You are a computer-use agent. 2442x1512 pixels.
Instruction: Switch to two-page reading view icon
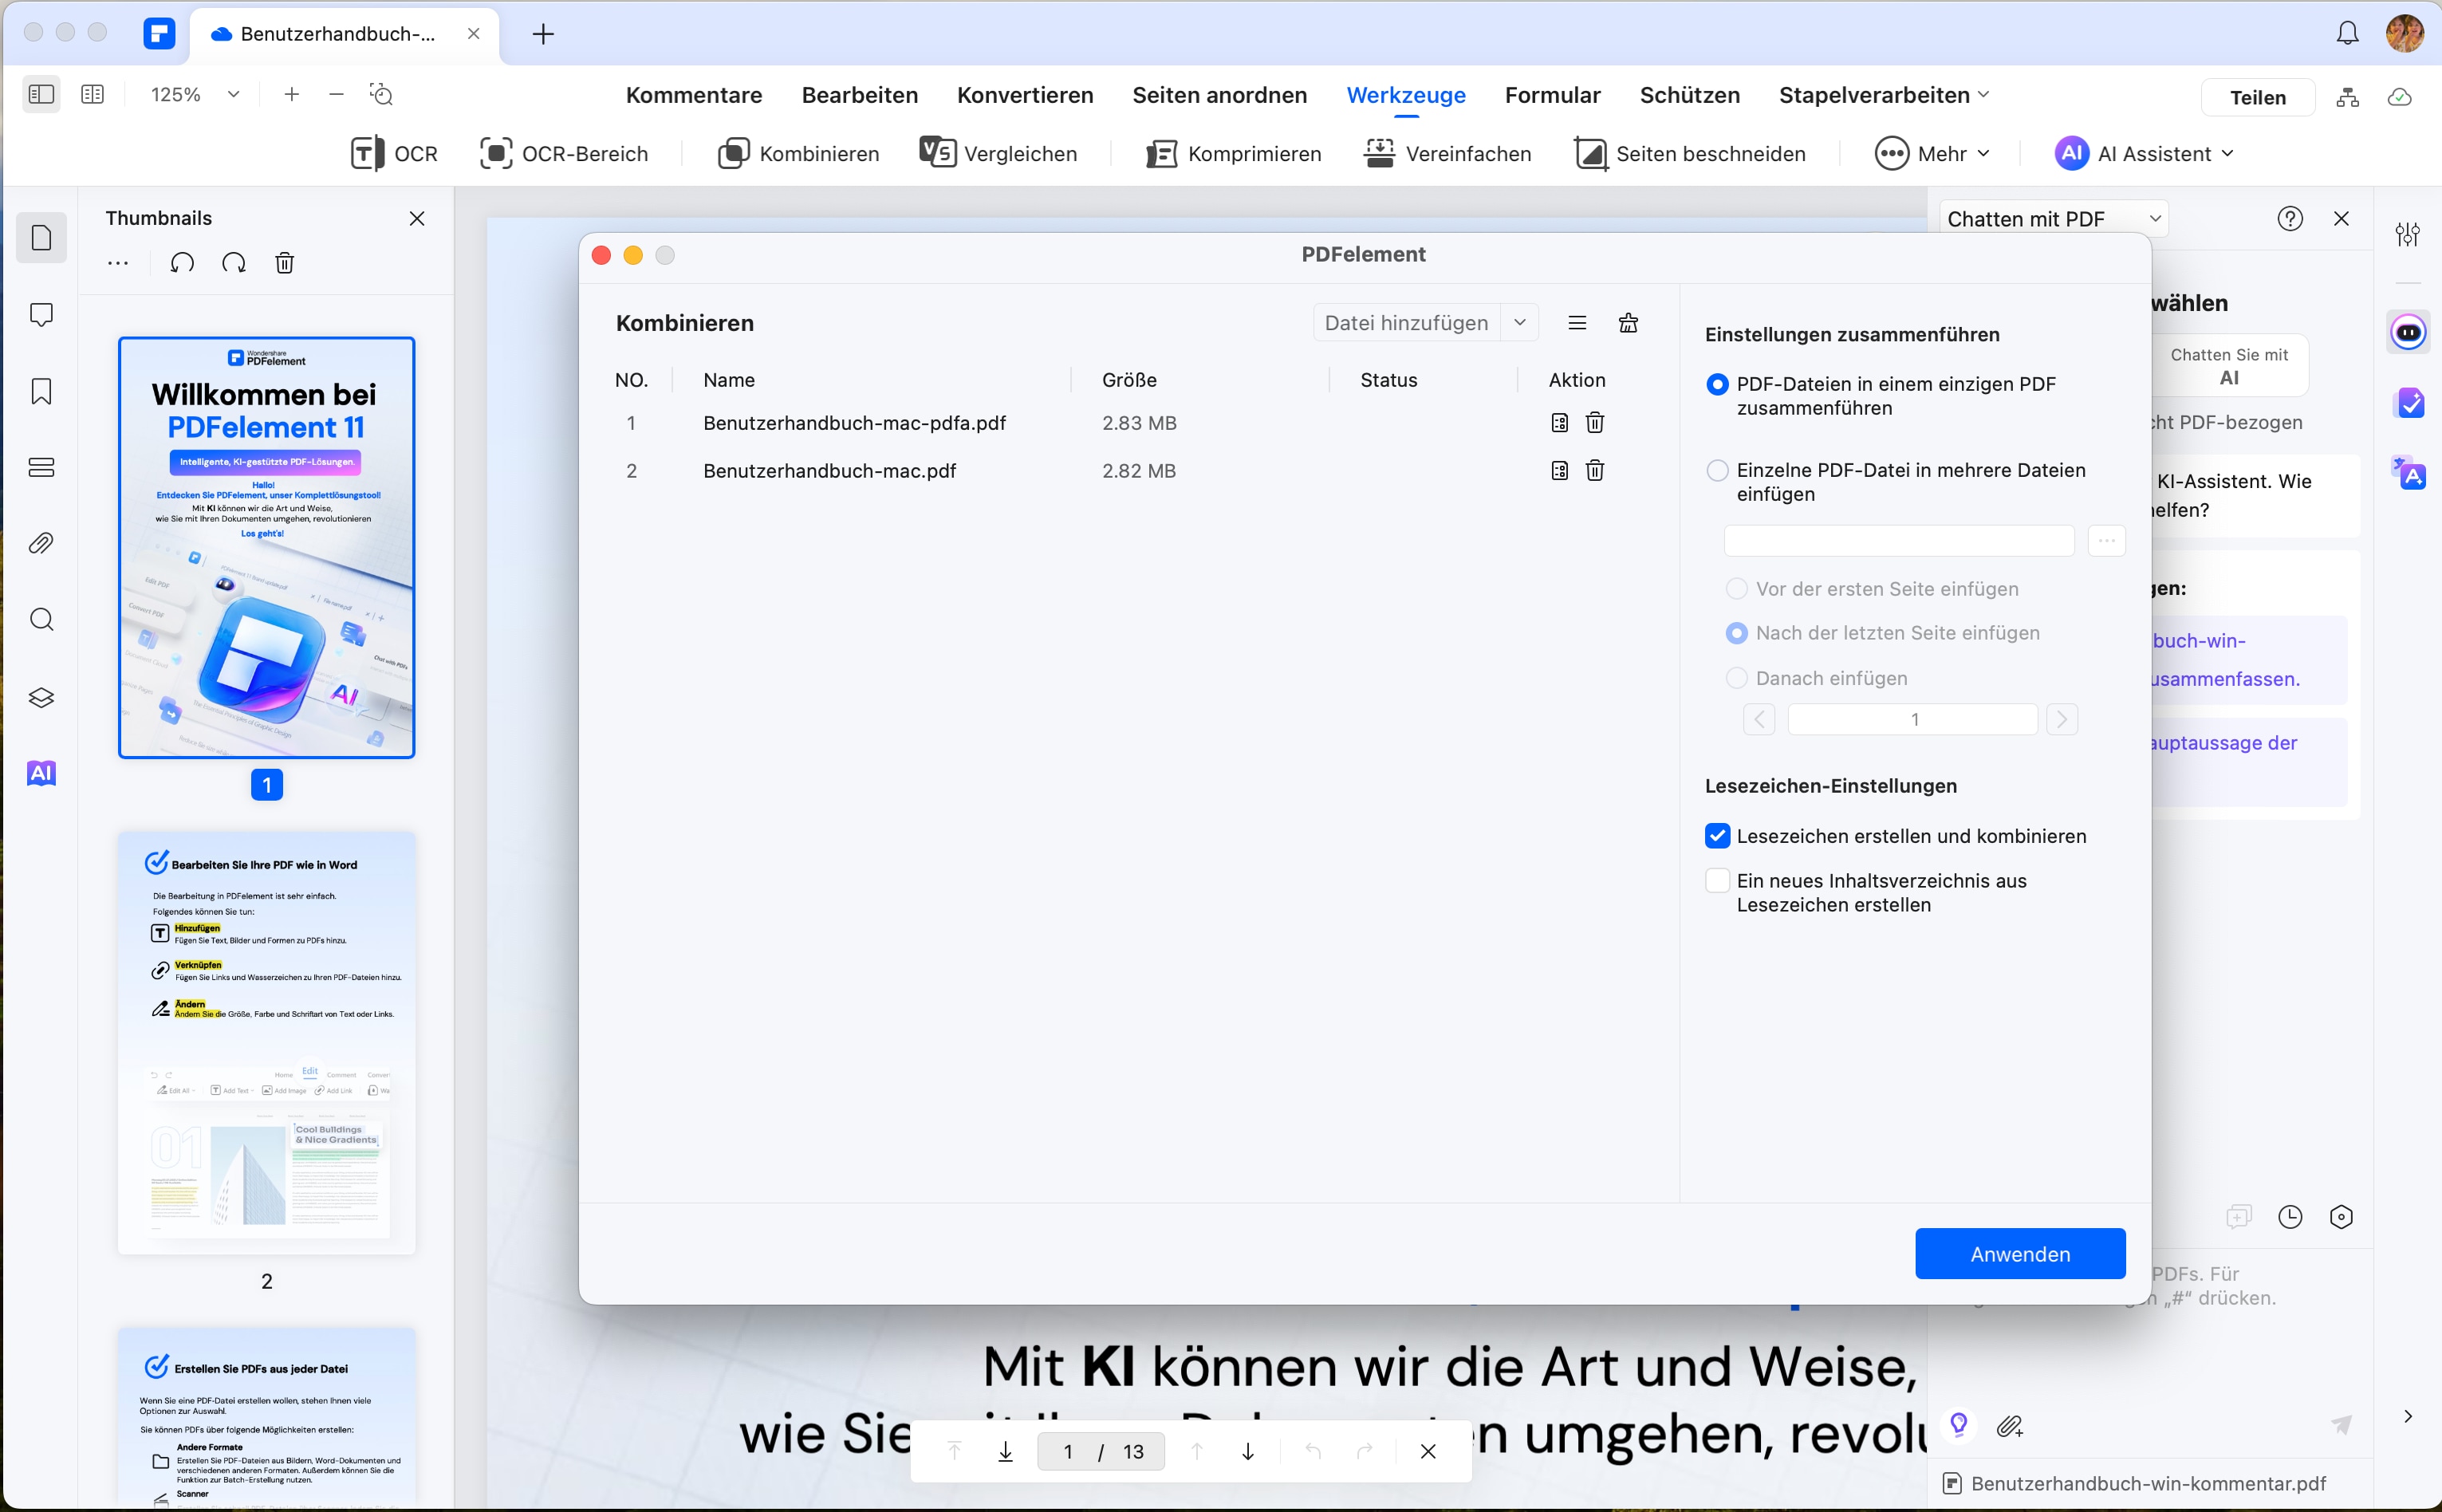92,94
